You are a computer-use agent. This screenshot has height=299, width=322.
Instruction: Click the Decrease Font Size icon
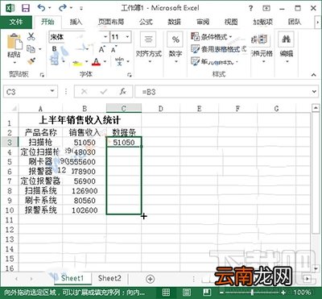click(x=114, y=49)
